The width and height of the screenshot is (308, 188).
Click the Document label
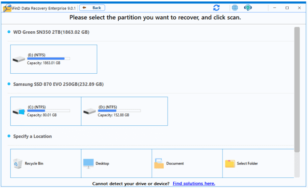pyautogui.click(x=175, y=163)
